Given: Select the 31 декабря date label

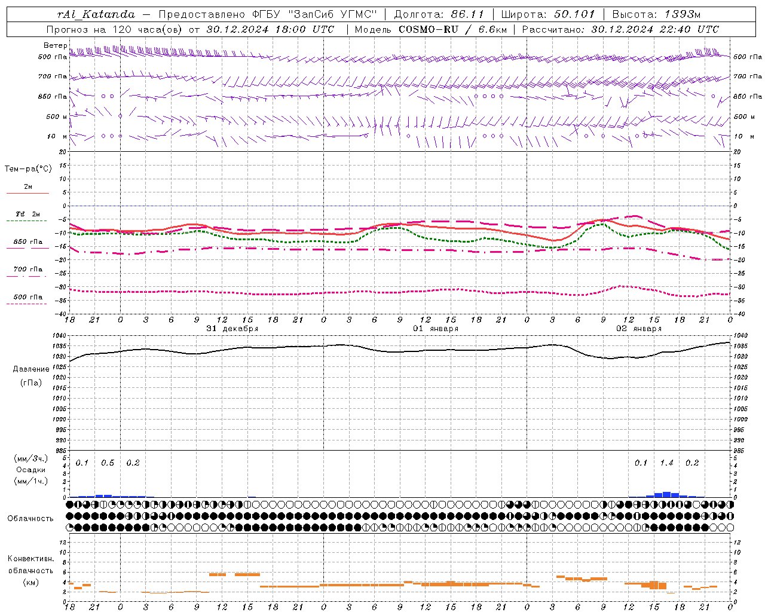Looking at the screenshot, I should 232,329.
